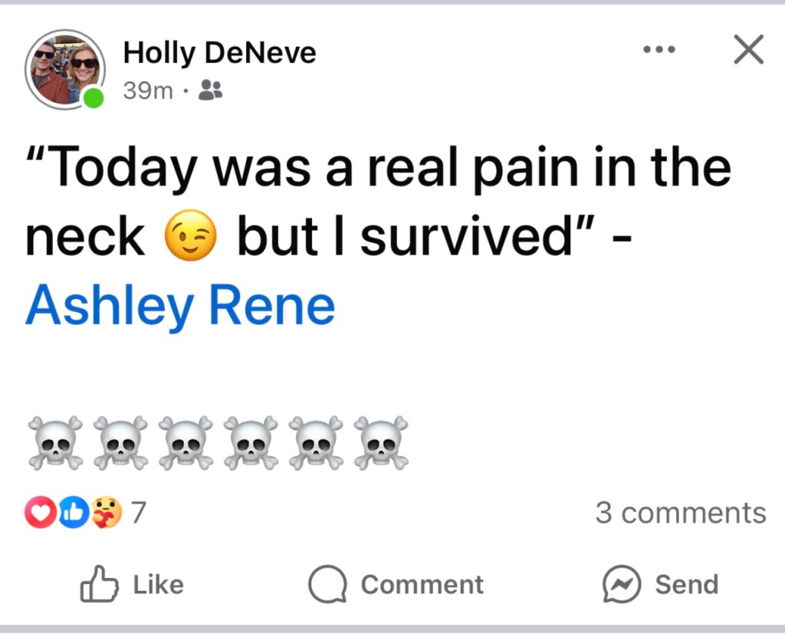Click the blue like reaction icon

coord(71,513)
